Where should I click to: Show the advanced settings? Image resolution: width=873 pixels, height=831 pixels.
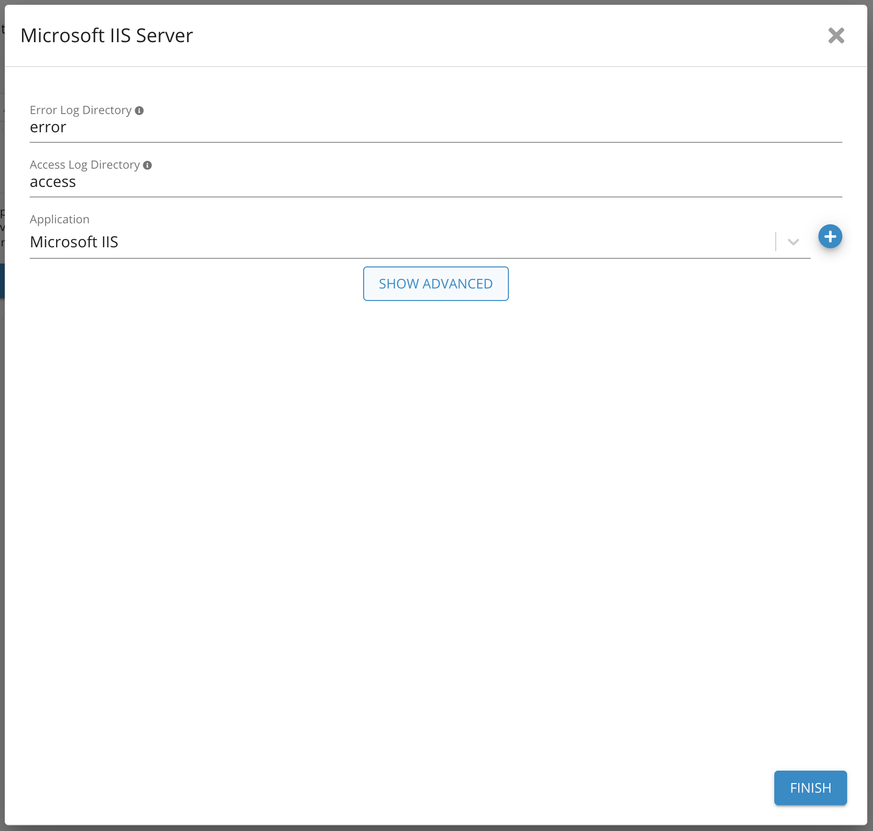click(x=436, y=284)
